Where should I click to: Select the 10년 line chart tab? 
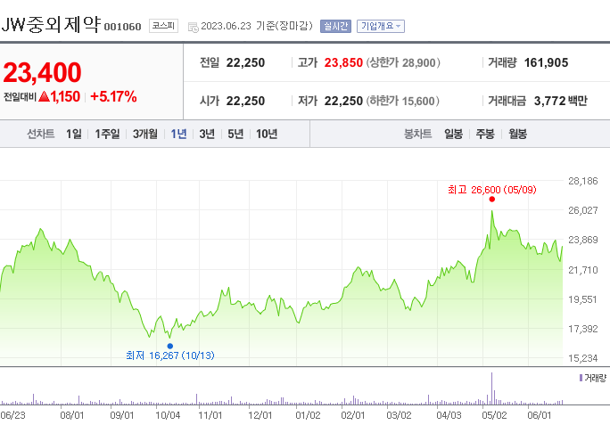[x=267, y=134]
